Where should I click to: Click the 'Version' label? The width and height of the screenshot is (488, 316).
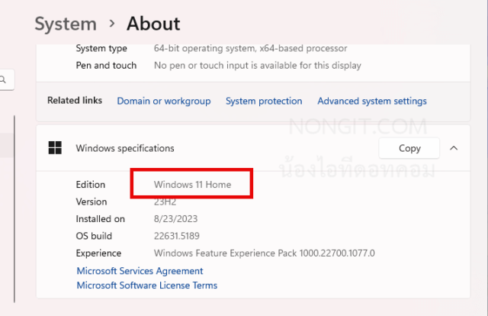[91, 202]
